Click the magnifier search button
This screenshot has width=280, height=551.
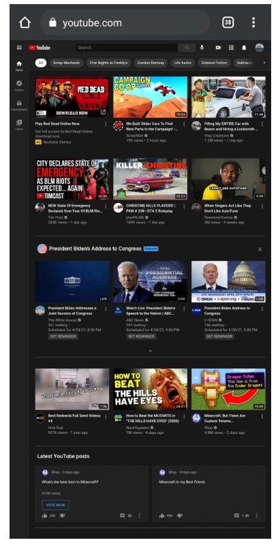187,48
